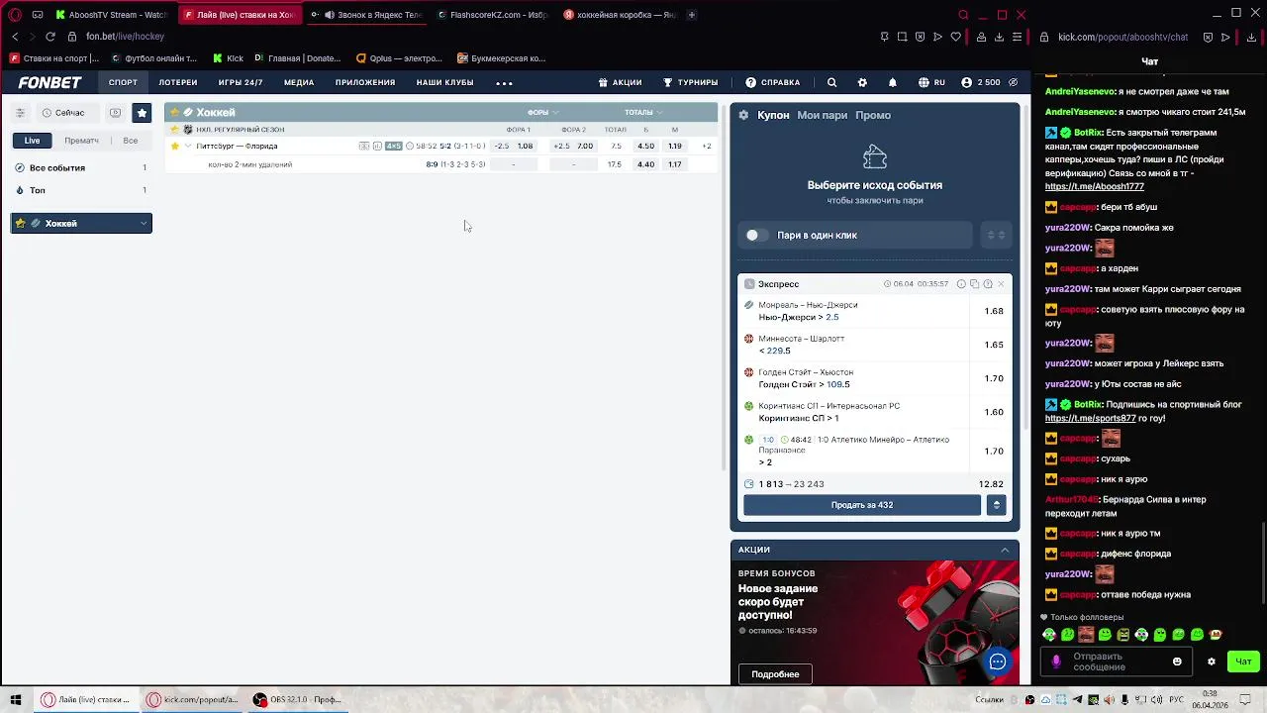Screen dimensions: 1267x713
Task: Collapse the Акции promo panel
Action: point(1005,550)
